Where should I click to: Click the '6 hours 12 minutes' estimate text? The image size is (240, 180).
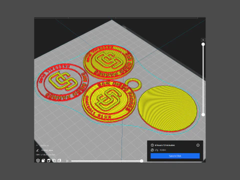[x=164, y=145]
